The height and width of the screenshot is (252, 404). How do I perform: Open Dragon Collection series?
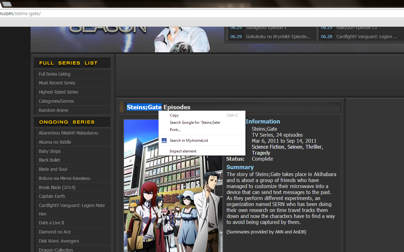[x=56, y=250]
